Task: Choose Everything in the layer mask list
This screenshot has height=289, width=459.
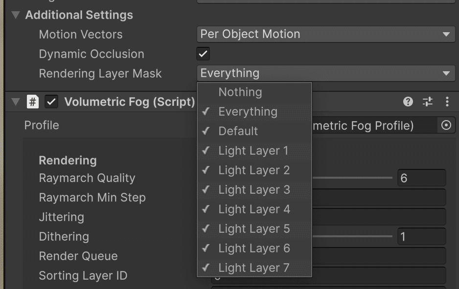Action: [248, 111]
